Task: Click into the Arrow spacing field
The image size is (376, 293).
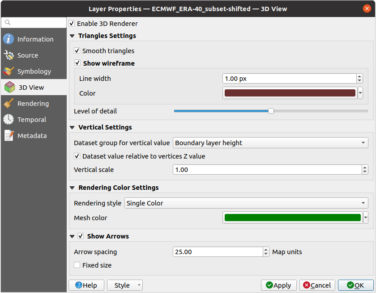Action: [217, 252]
